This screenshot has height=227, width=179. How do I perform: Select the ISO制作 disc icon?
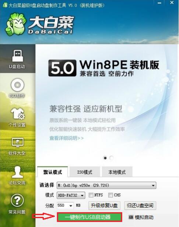[x=17, y=85]
